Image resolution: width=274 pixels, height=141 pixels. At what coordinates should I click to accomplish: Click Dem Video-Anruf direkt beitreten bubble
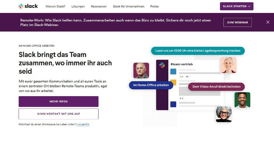tap(217, 86)
